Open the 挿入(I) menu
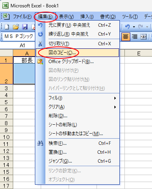The height and width of the screenshot is (189, 152). pos(87,17)
